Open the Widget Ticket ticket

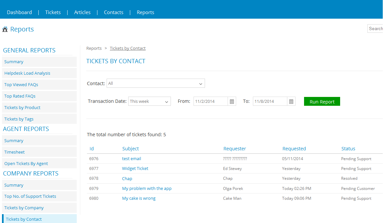(135, 169)
